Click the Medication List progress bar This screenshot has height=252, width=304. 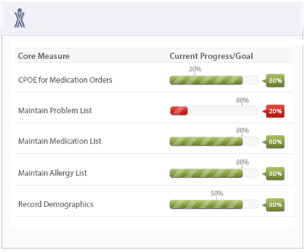[214, 141]
